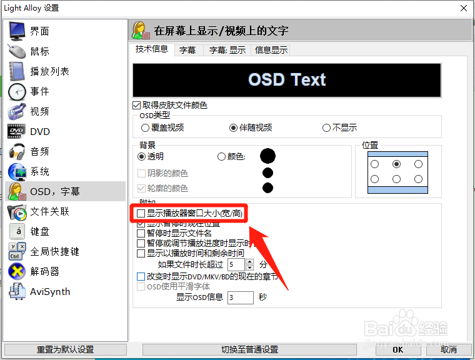This screenshot has height=360, width=475.
Task: Select 播放列表 category label
Action: click(49, 71)
